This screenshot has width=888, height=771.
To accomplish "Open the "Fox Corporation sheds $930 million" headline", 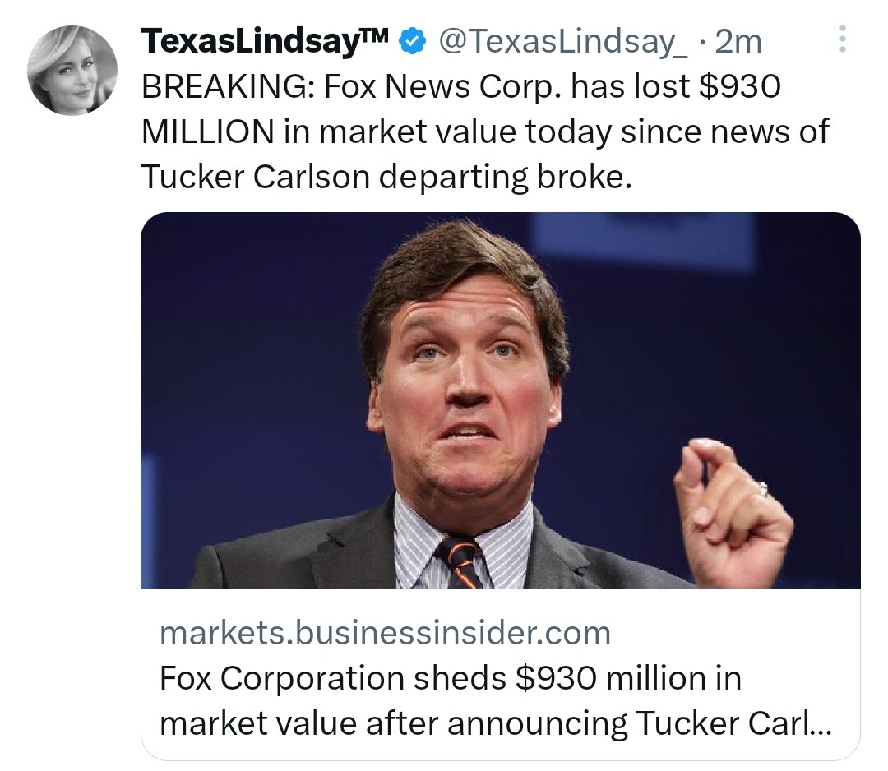I will coord(450,679).
